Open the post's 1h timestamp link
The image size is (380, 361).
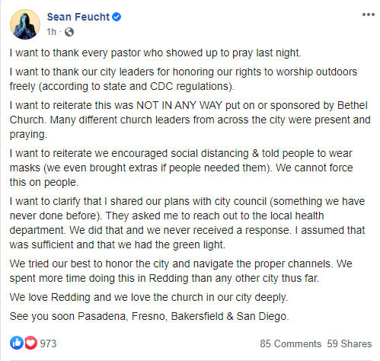pos(51,32)
